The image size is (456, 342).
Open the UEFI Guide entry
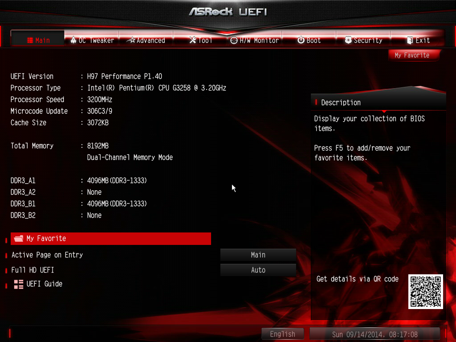[x=38, y=284]
